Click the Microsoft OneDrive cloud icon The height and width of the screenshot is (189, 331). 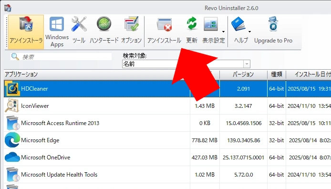[12, 157]
